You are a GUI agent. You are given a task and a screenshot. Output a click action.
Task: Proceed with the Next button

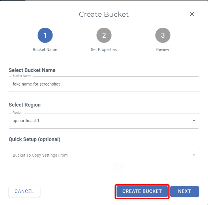click(x=184, y=191)
